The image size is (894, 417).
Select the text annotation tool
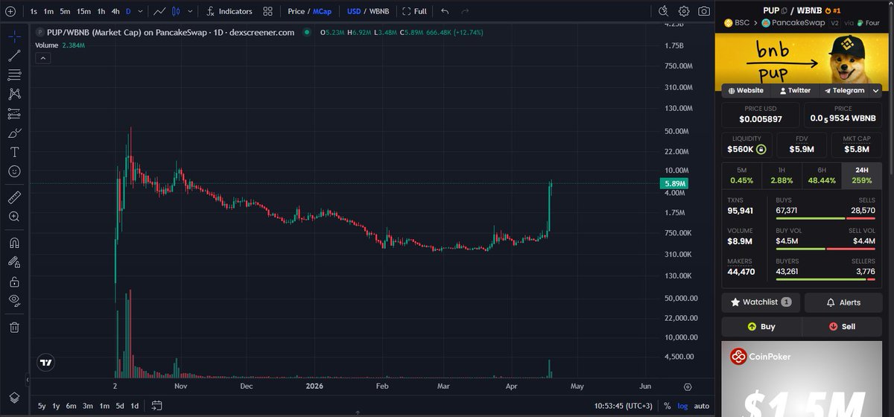pos(14,152)
